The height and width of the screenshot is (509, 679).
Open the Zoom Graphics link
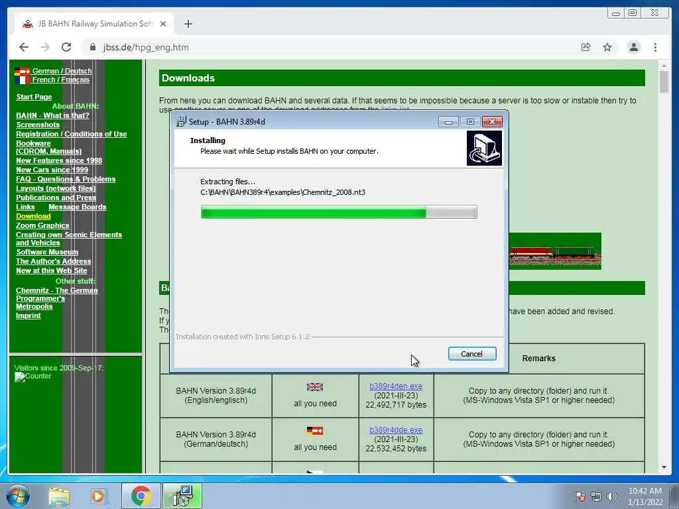(42, 225)
